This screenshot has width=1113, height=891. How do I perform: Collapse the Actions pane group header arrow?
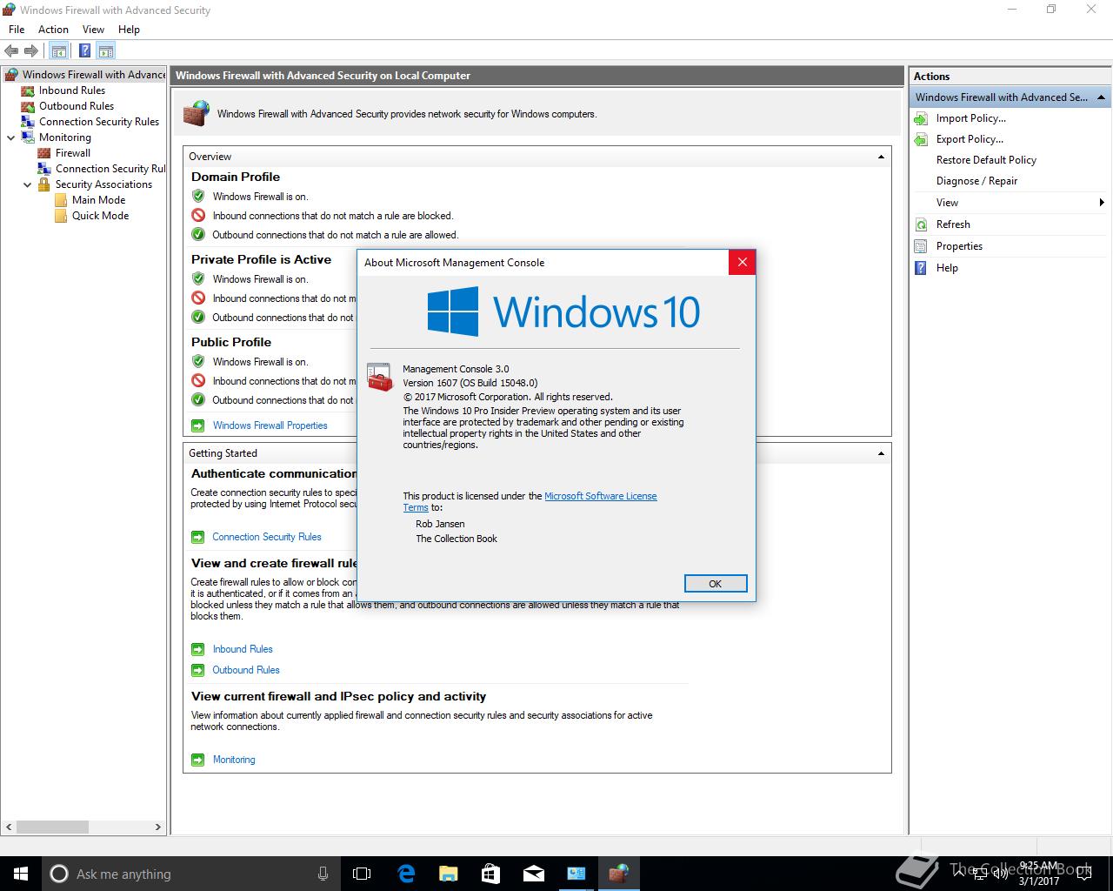coord(1101,97)
